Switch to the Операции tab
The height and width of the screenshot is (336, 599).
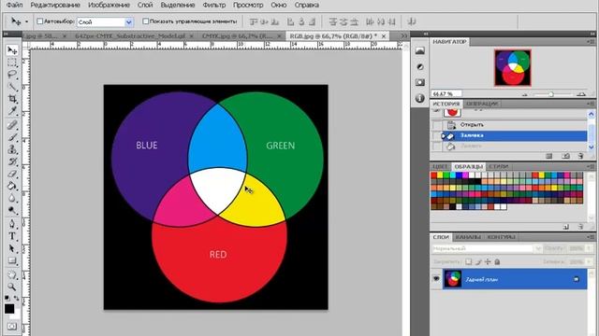[x=482, y=104]
